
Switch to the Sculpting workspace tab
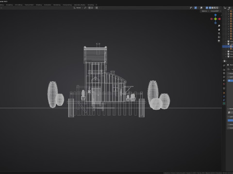9,5
